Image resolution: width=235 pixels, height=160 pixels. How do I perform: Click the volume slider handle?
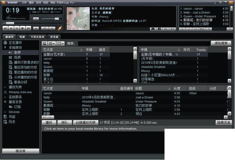point(57,19)
